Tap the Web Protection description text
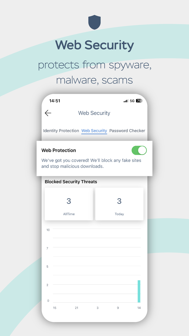Image resolution: width=189 pixels, height=336 pixels. [x=91, y=163]
